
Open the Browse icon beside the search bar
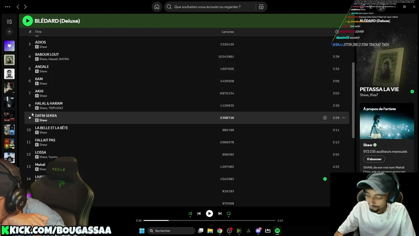[261, 7]
